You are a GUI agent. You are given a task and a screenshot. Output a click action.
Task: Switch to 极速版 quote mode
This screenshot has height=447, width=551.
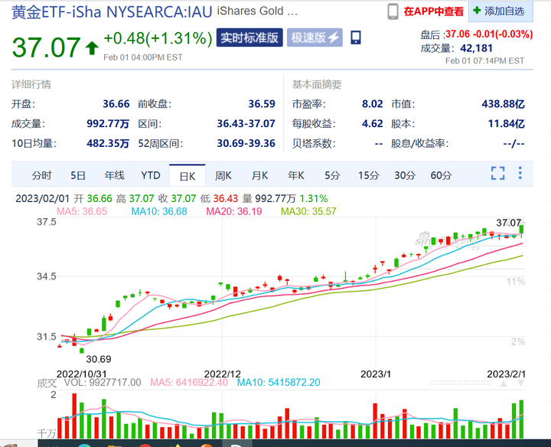click(315, 38)
